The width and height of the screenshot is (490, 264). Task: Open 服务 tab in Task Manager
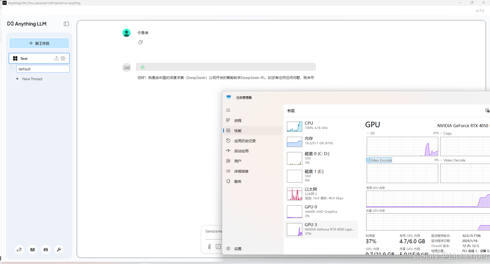click(x=253, y=181)
